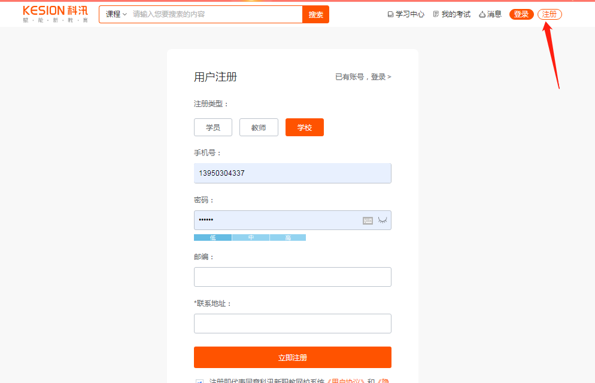Image resolution: width=595 pixels, height=383 pixels.
Task: Open the 学习中心 icon in header
Action: (x=391, y=14)
